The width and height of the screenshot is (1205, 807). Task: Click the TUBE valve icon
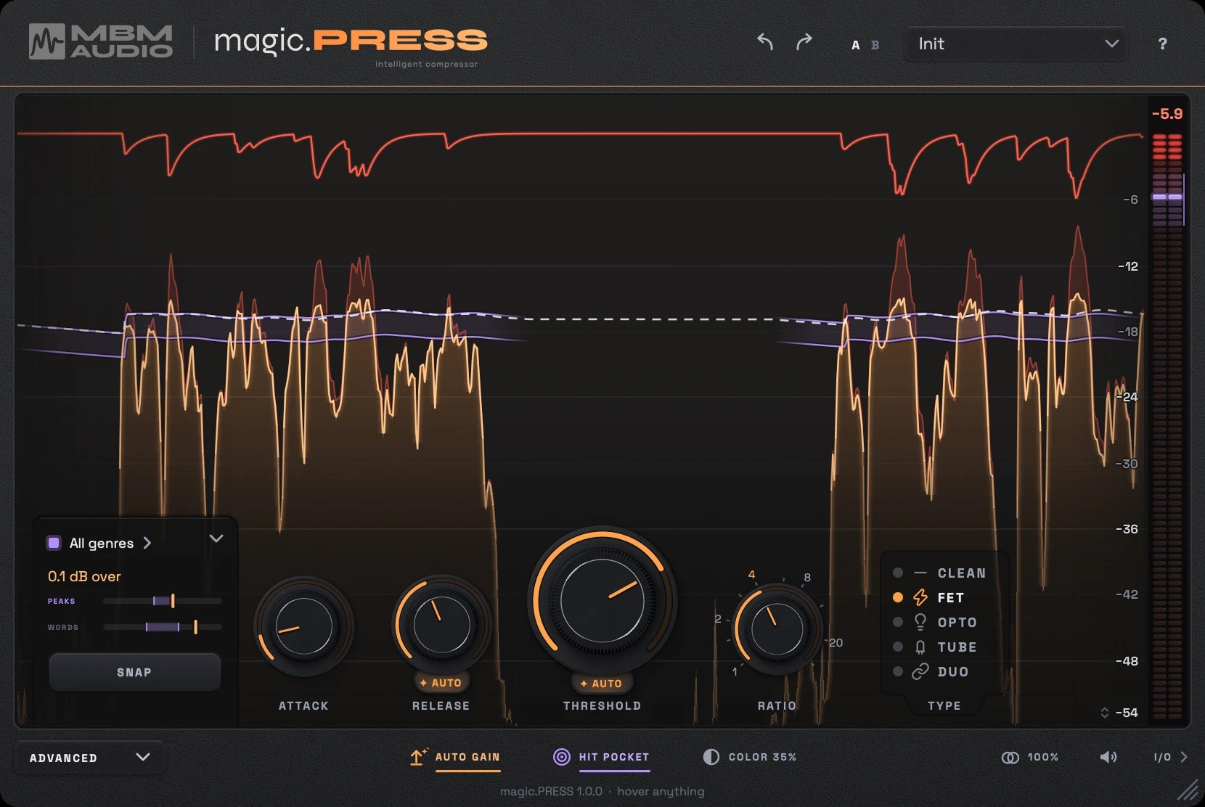pyautogui.click(x=920, y=647)
